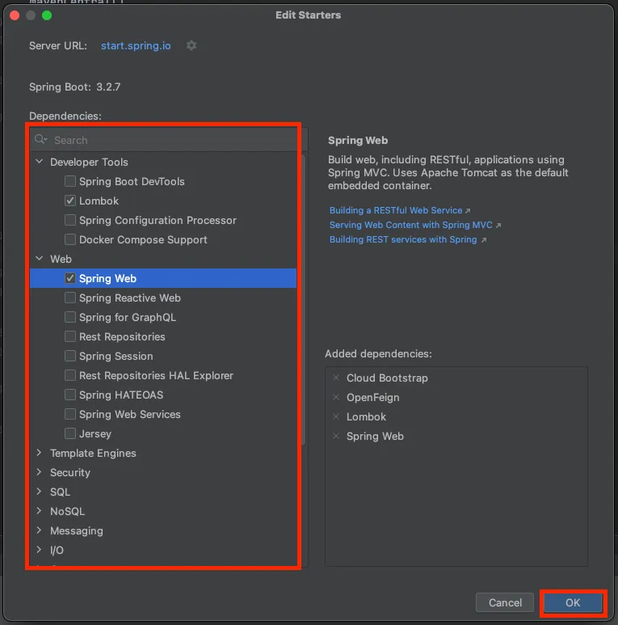Select the Docker Compose Support row label
Image resolution: width=618 pixels, height=625 pixels.
[x=143, y=240]
